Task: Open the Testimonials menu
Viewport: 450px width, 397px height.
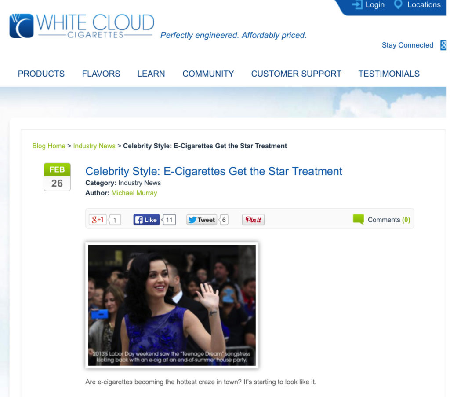Action: (x=389, y=74)
